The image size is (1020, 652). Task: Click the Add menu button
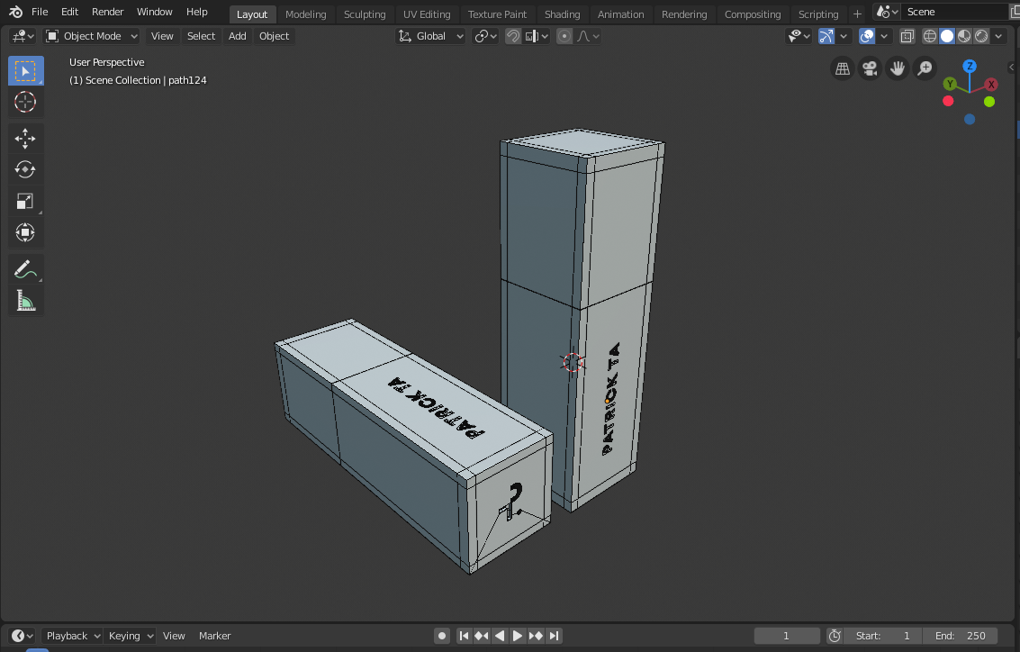pyautogui.click(x=237, y=36)
